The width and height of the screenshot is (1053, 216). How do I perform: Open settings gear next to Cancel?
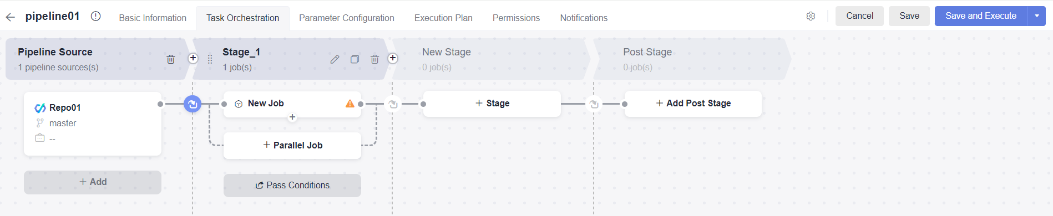(811, 16)
